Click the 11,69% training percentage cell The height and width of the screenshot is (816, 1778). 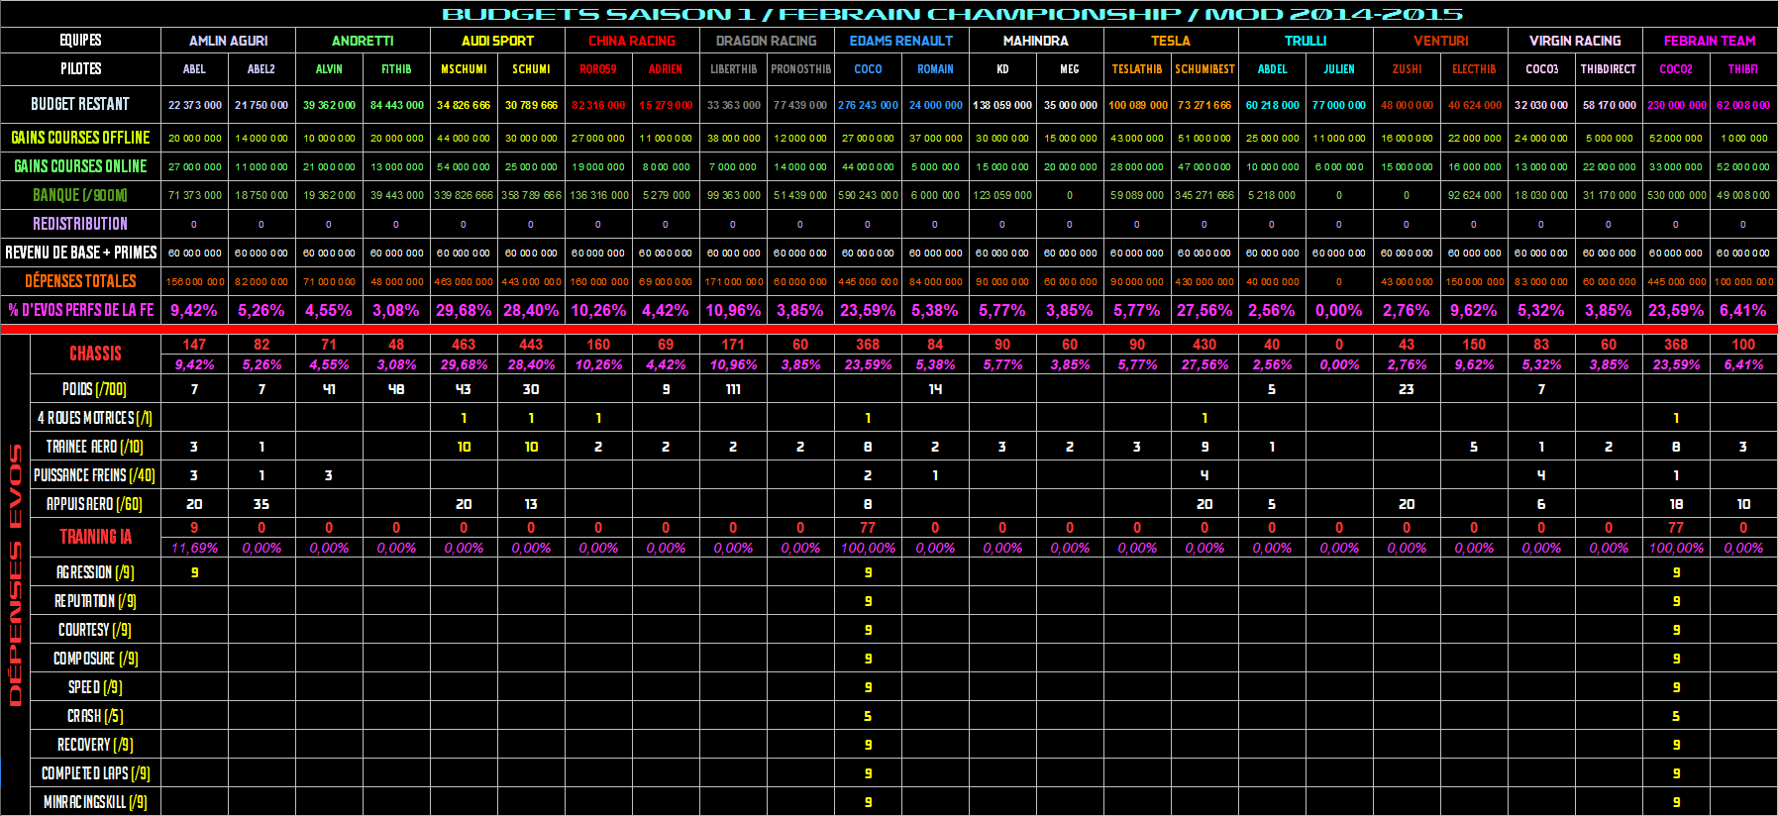194,548
